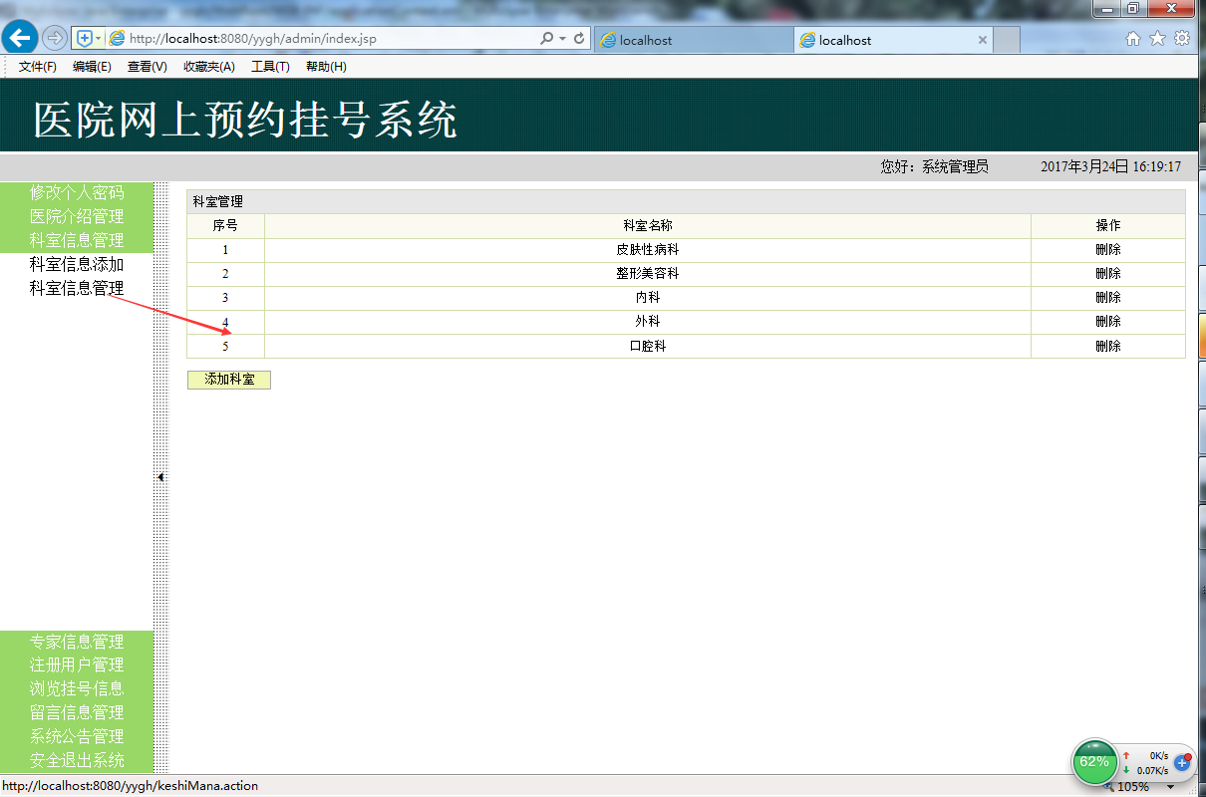
Task: Delete the 内科 department row
Action: tap(1107, 298)
